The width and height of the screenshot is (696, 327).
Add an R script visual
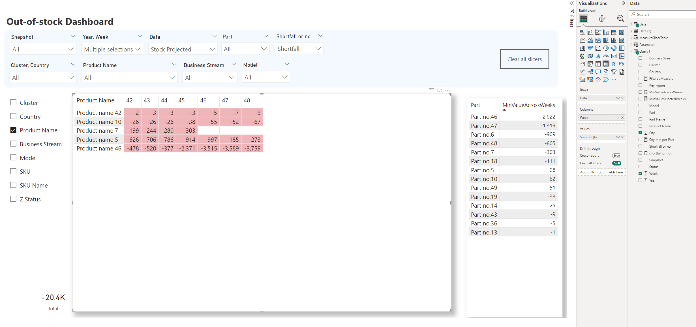click(614, 64)
